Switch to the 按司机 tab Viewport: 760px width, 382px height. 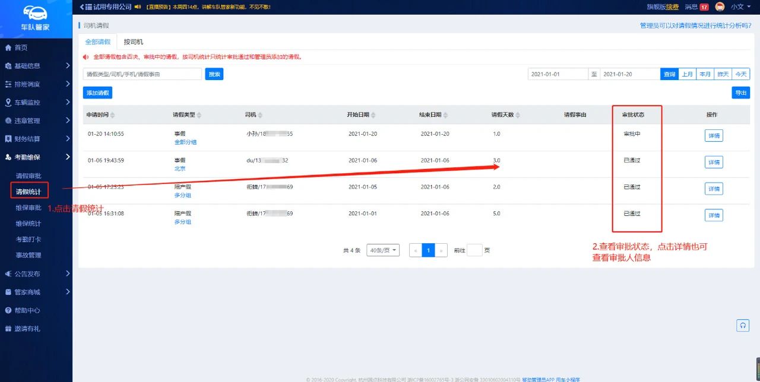pos(133,42)
